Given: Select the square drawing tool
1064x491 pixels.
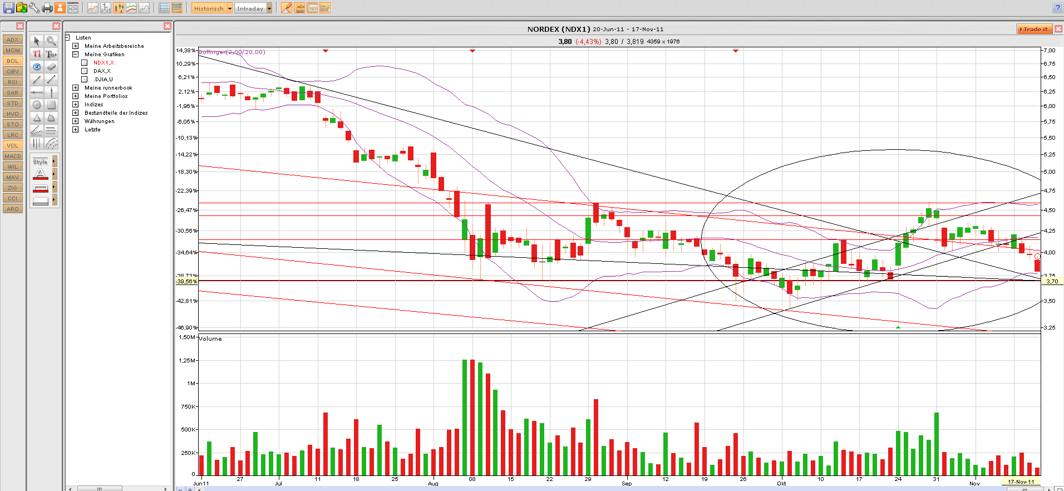Looking at the screenshot, I should coord(51,105).
